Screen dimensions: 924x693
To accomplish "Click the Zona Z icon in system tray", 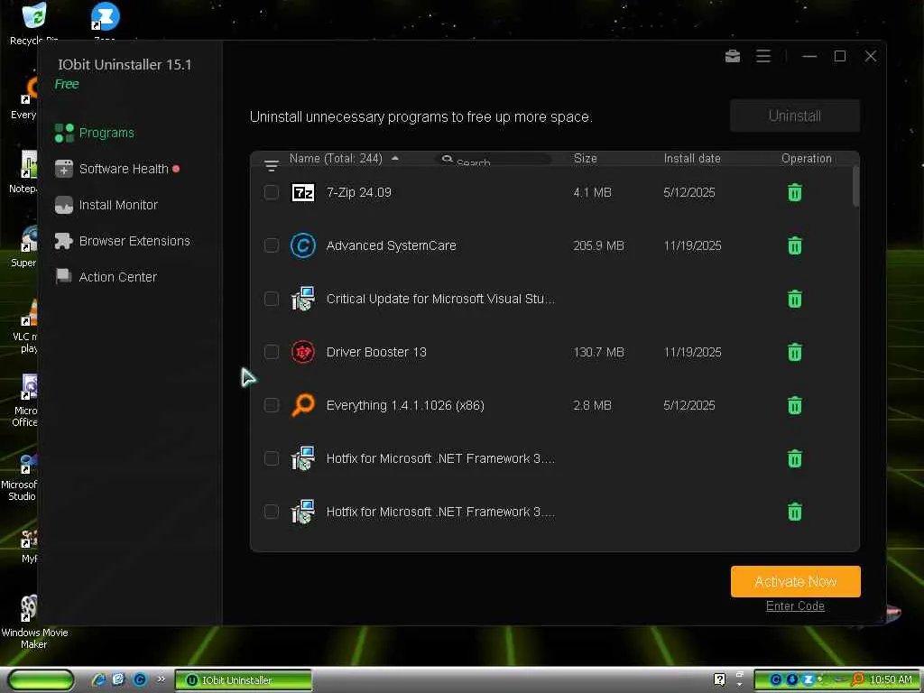I will [808, 679].
